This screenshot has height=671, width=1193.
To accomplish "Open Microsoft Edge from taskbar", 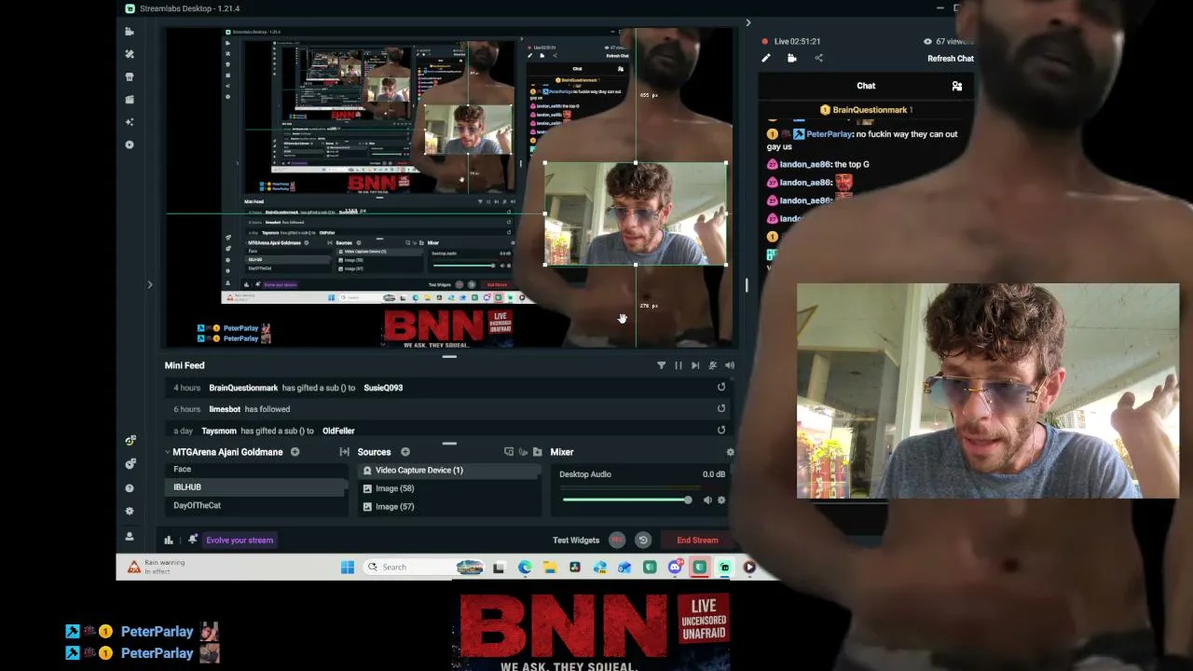I will coord(525,567).
